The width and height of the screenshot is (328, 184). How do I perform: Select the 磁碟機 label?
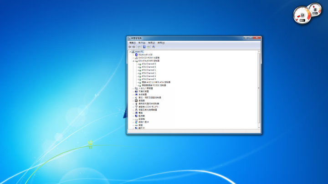pos(142,119)
